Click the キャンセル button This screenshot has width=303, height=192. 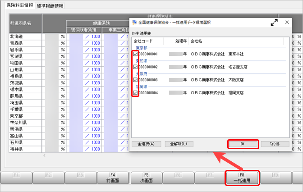pos(275,144)
